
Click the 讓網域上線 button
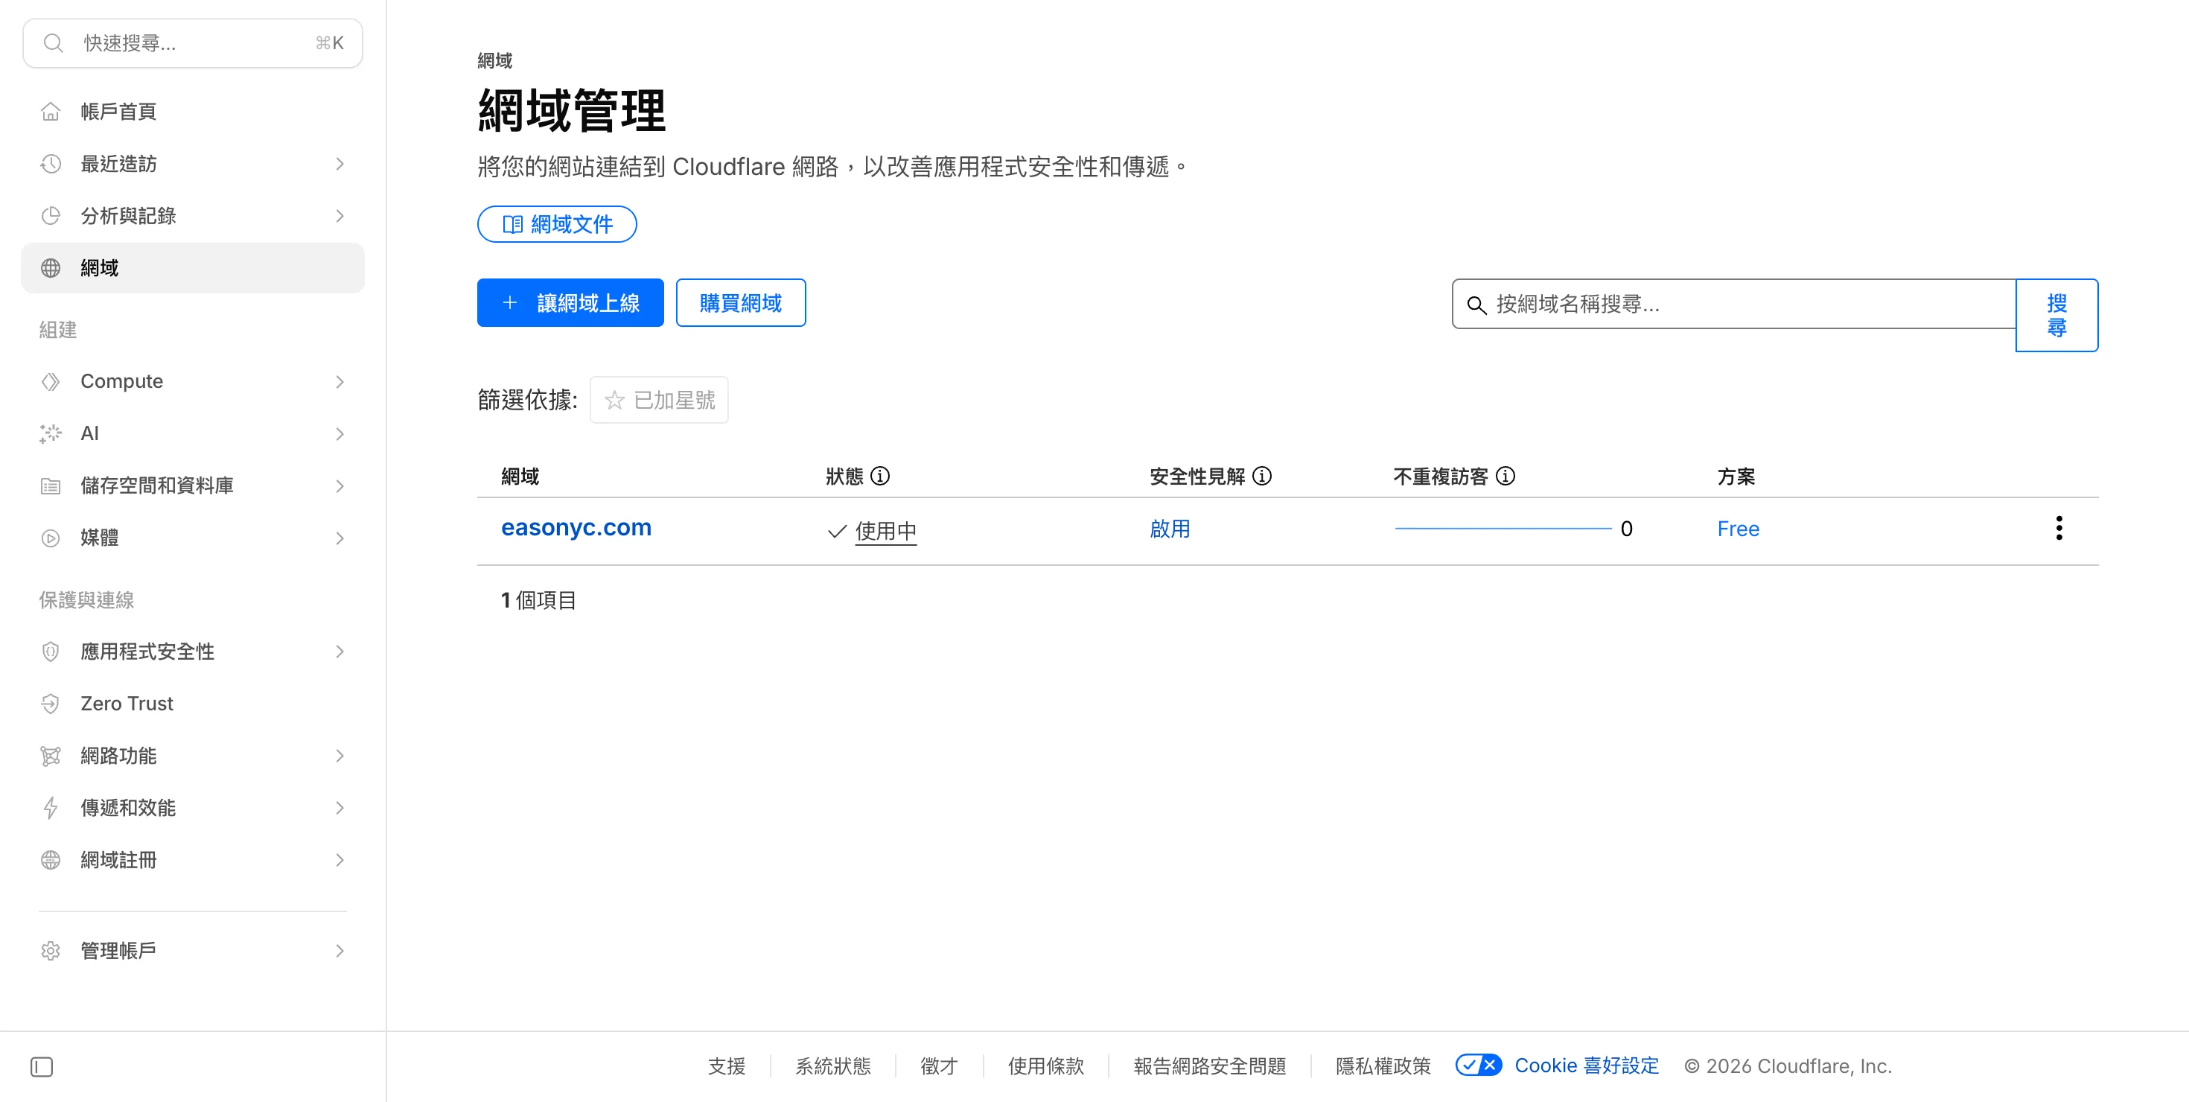(570, 302)
